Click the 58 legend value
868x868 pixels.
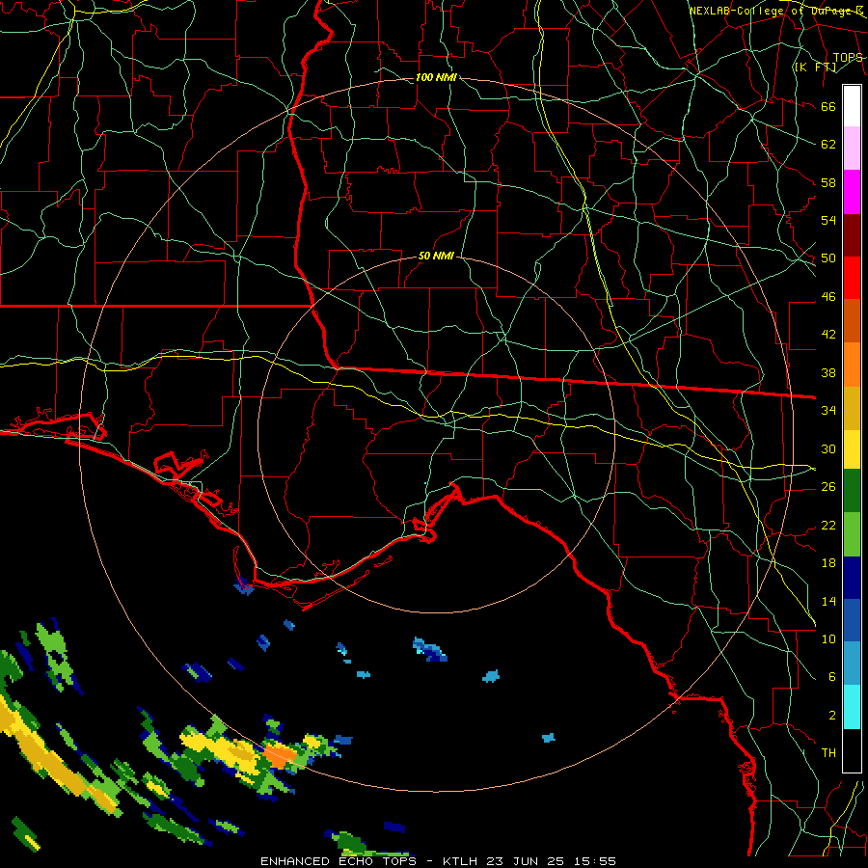[x=828, y=182]
